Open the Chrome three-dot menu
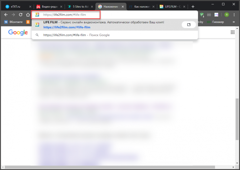The image size is (240, 170). click(234, 15)
